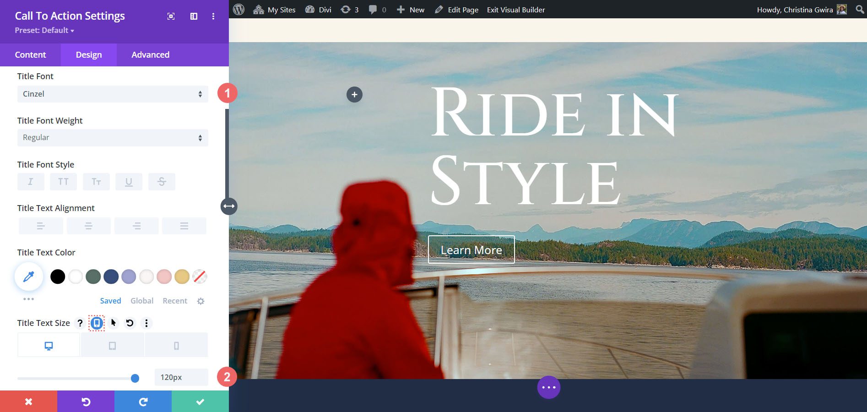Expand the Preset: Default dropdown
Image resolution: width=867 pixels, height=412 pixels.
(44, 30)
